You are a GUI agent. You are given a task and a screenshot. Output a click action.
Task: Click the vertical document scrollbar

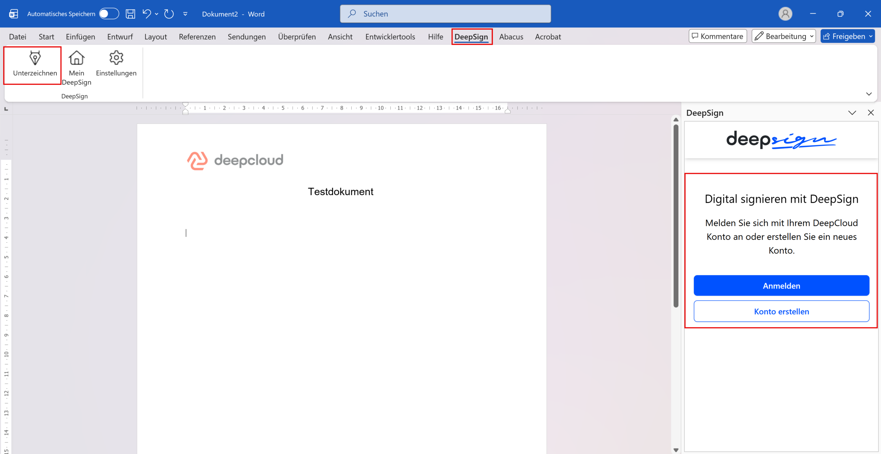[x=676, y=216]
